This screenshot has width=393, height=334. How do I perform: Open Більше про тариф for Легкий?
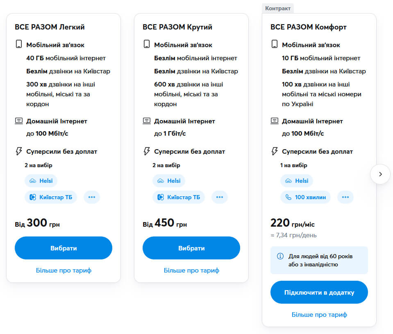click(x=64, y=270)
